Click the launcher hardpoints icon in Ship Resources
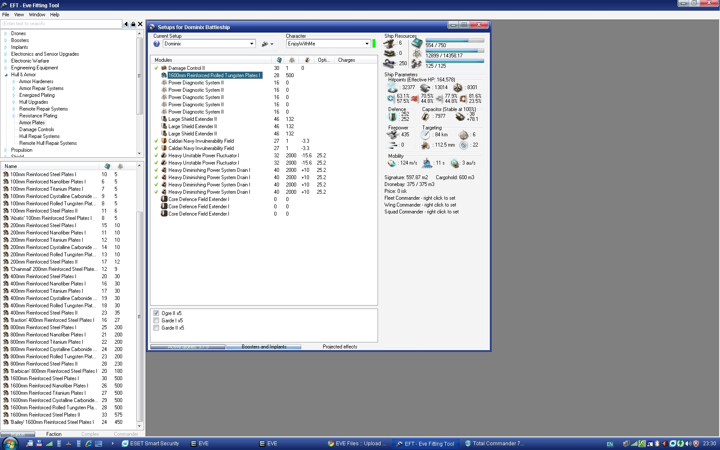 390,54
